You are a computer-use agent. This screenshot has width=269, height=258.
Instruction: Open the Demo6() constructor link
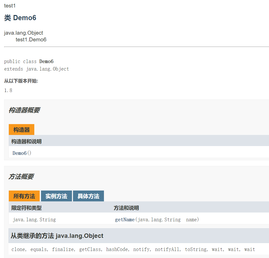click(19, 153)
